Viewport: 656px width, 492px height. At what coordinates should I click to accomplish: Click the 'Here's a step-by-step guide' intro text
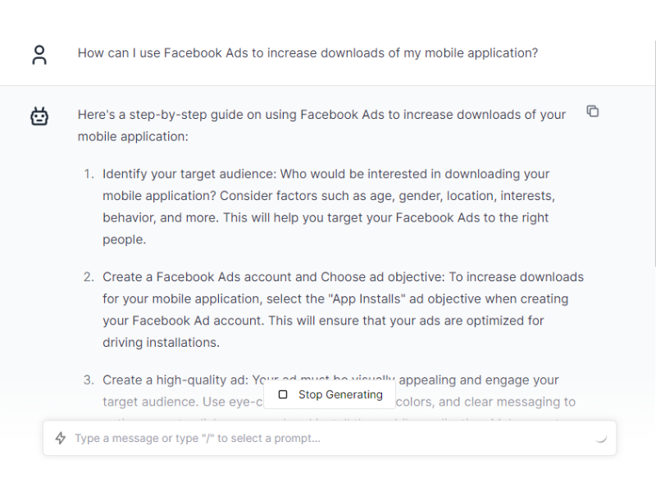[x=321, y=125]
